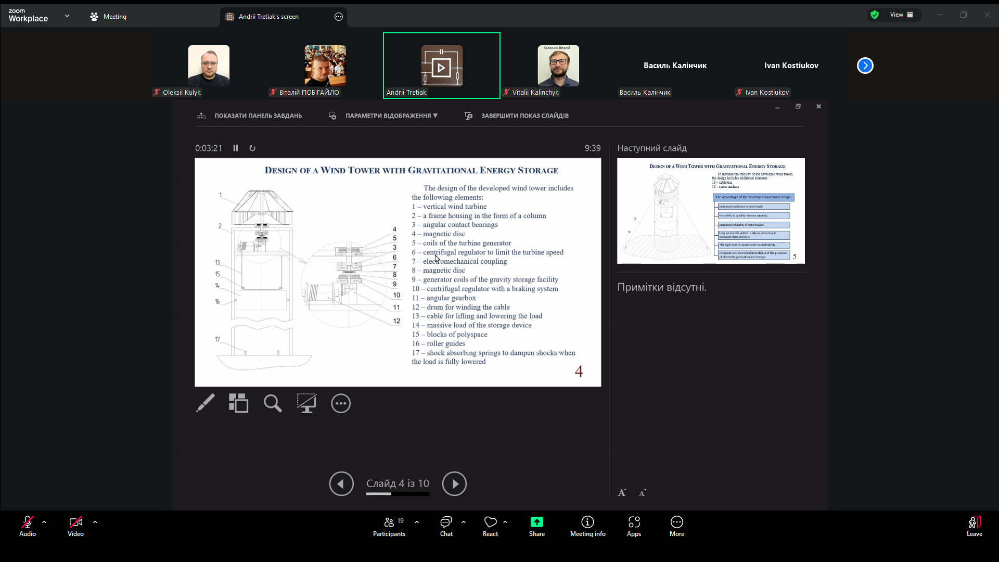Viewport: 999px width, 562px height.
Task: Switch to the Meeting tab
Action: click(x=116, y=17)
